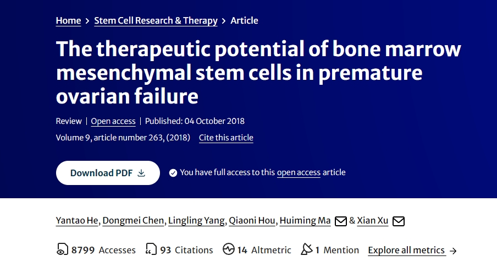Follow the Open access link under the title
The image size is (497, 261).
point(113,121)
